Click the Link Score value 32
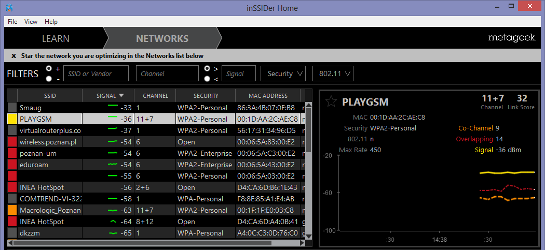The width and height of the screenshot is (545, 250). pyautogui.click(x=522, y=98)
